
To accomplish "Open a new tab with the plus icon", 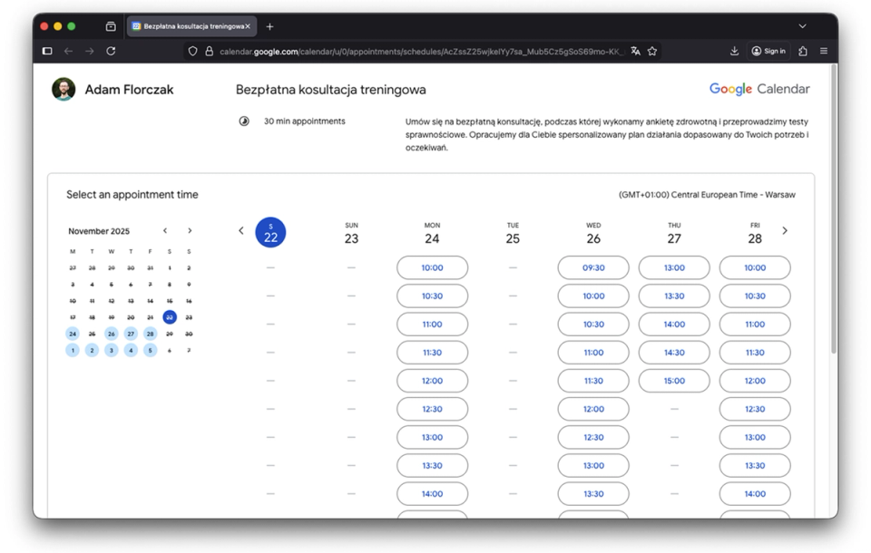I will 270,26.
